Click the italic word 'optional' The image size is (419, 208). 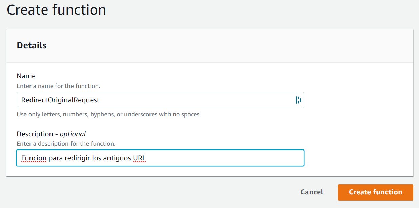coord(73,134)
